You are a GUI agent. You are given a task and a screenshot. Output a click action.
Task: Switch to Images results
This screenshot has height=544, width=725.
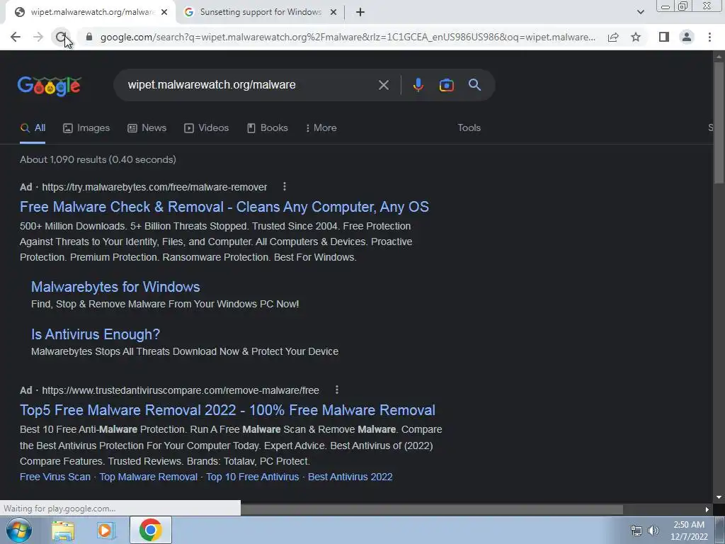[x=86, y=128]
